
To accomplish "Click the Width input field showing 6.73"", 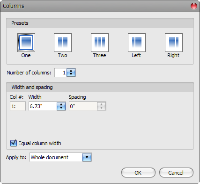I will (43, 106).
